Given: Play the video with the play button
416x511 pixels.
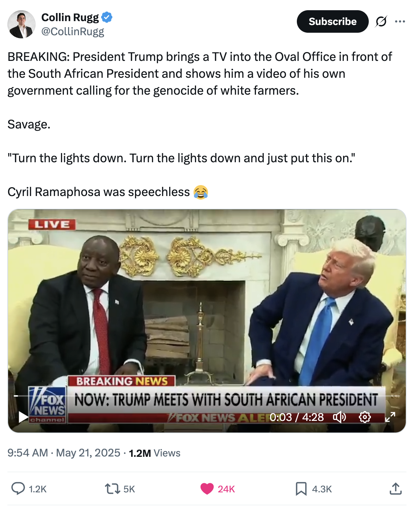Looking at the screenshot, I should [23, 417].
